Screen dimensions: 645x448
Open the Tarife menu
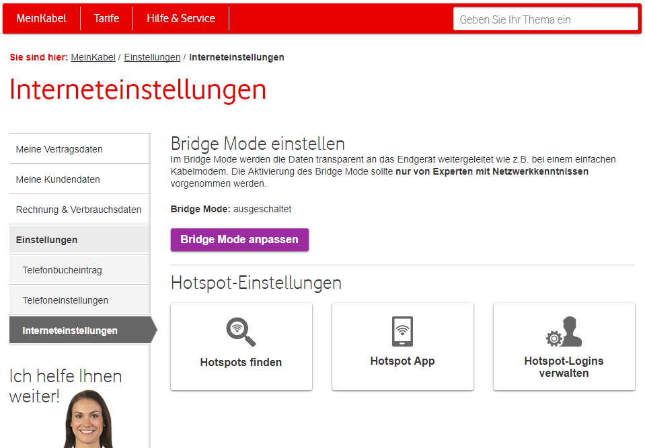pos(106,19)
